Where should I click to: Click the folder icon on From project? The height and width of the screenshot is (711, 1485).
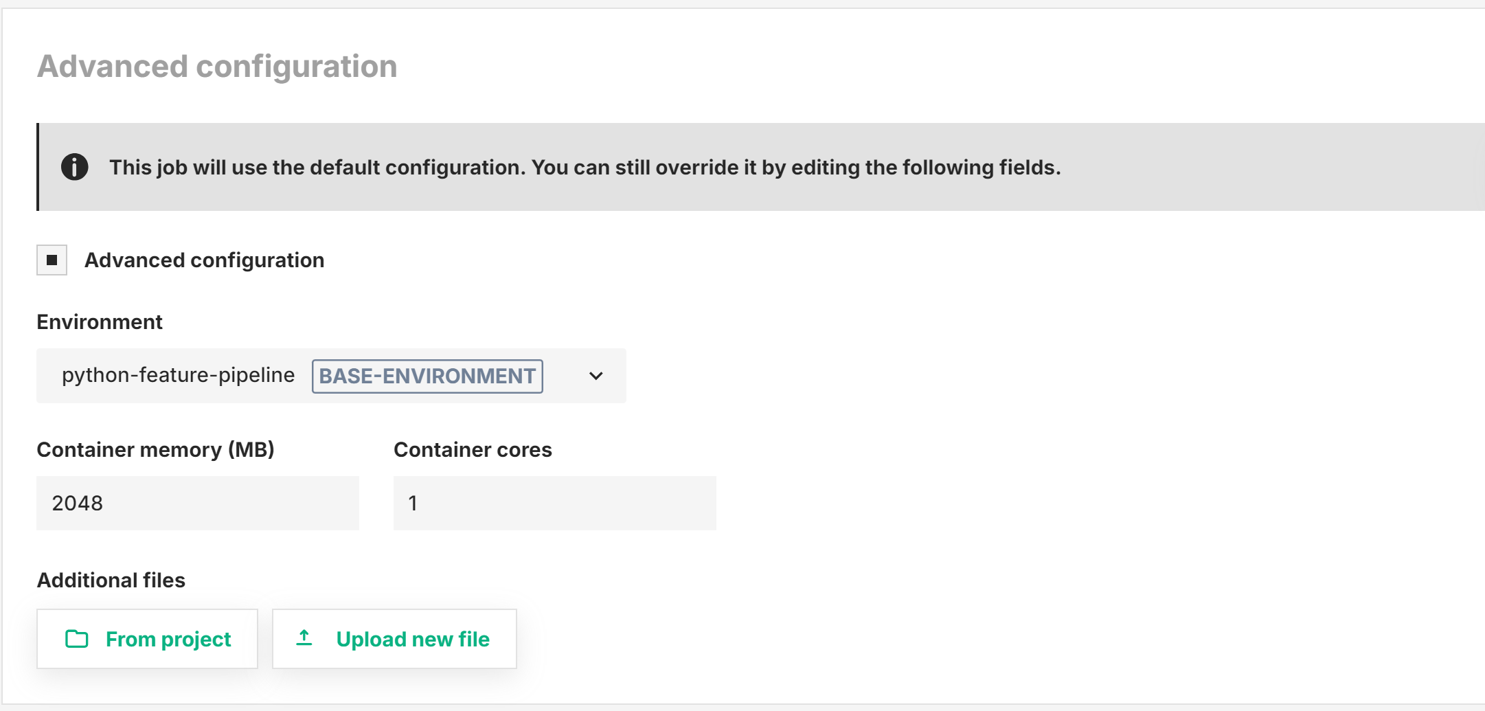tap(76, 639)
